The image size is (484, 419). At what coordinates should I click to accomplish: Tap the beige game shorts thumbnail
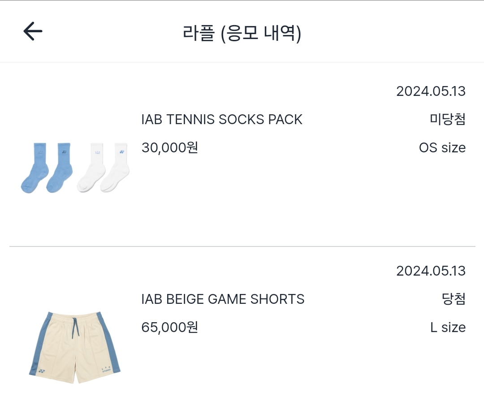point(75,349)
